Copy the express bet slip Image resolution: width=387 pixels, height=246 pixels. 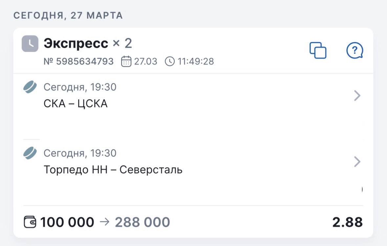318,51
